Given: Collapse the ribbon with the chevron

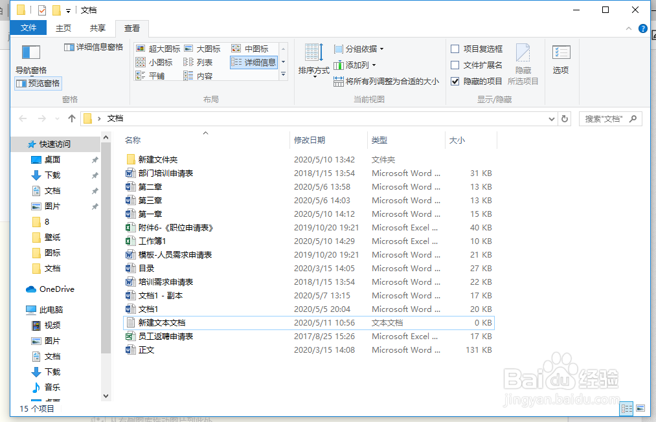Looking at the screenshot, I should coord(628,28).
